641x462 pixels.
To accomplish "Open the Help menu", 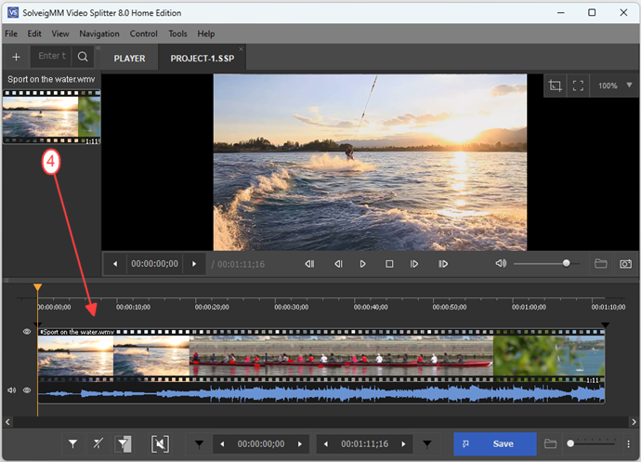I will 206,34.
